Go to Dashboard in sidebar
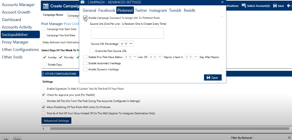The width and height of the screenshot is (292, 140). 11,20
